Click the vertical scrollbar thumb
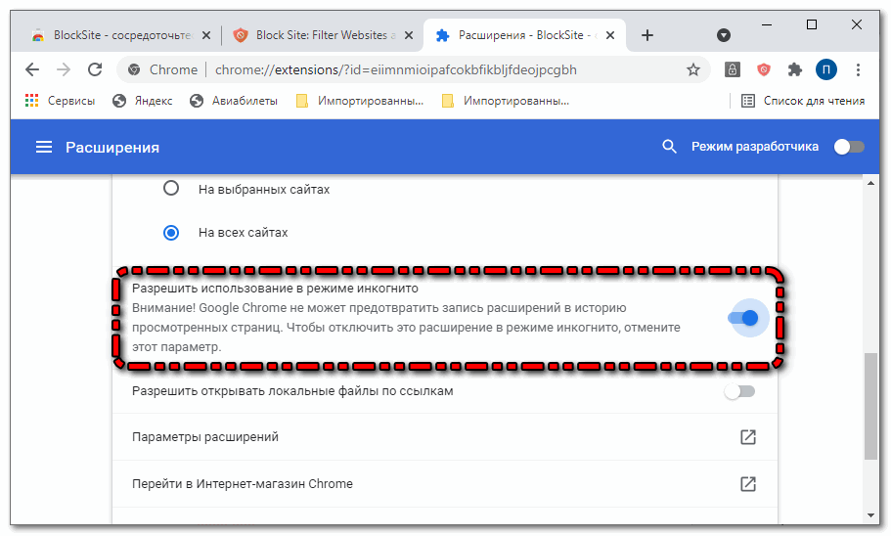The height and width of the screenshot is (536, 891). 871,406
